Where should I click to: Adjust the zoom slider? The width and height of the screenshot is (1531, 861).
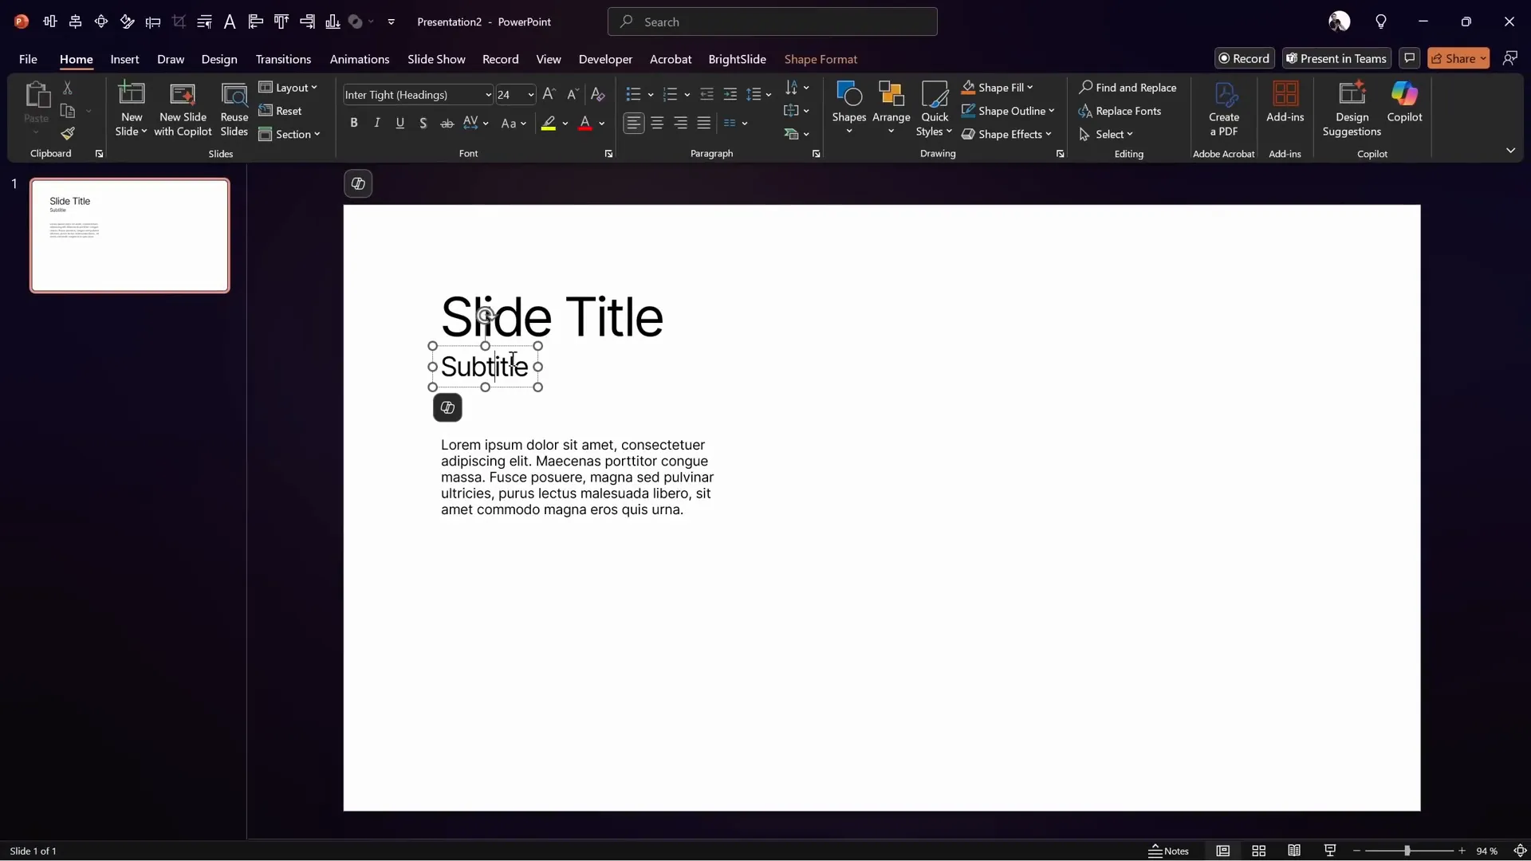click(1407, 851)
